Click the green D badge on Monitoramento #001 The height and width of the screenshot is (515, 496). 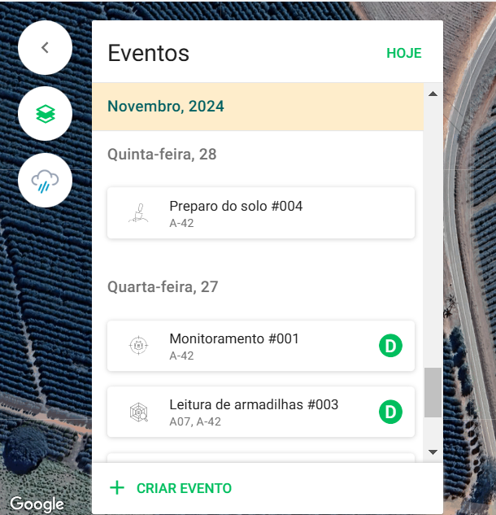click(390, 346)
